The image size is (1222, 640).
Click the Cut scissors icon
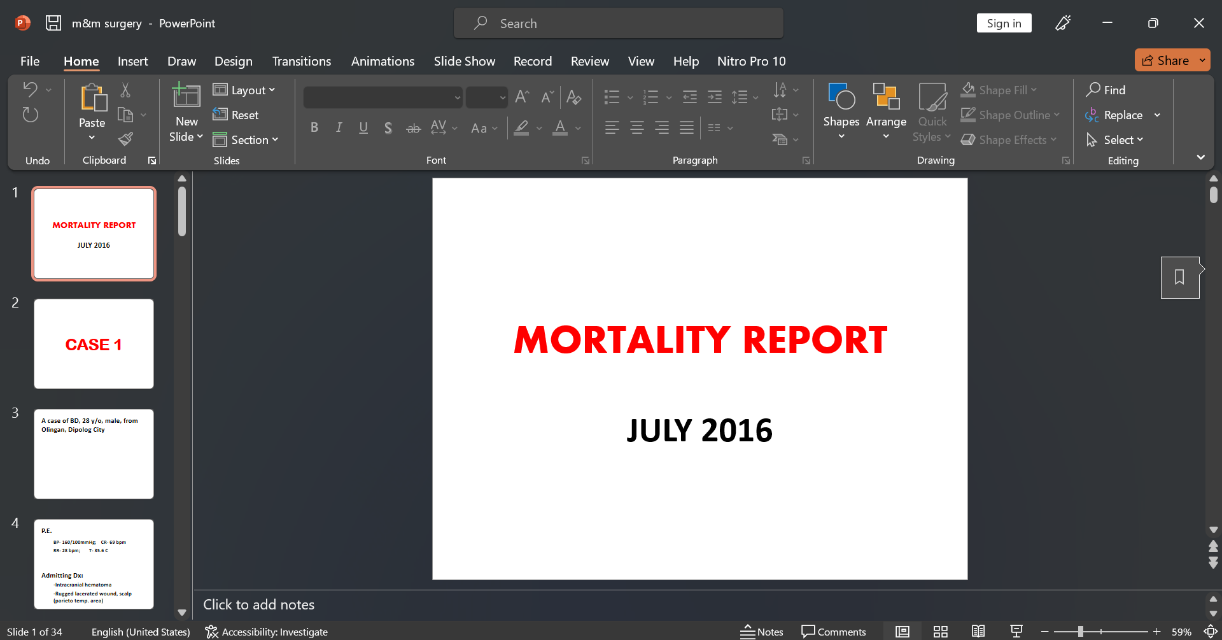point(125,90)
